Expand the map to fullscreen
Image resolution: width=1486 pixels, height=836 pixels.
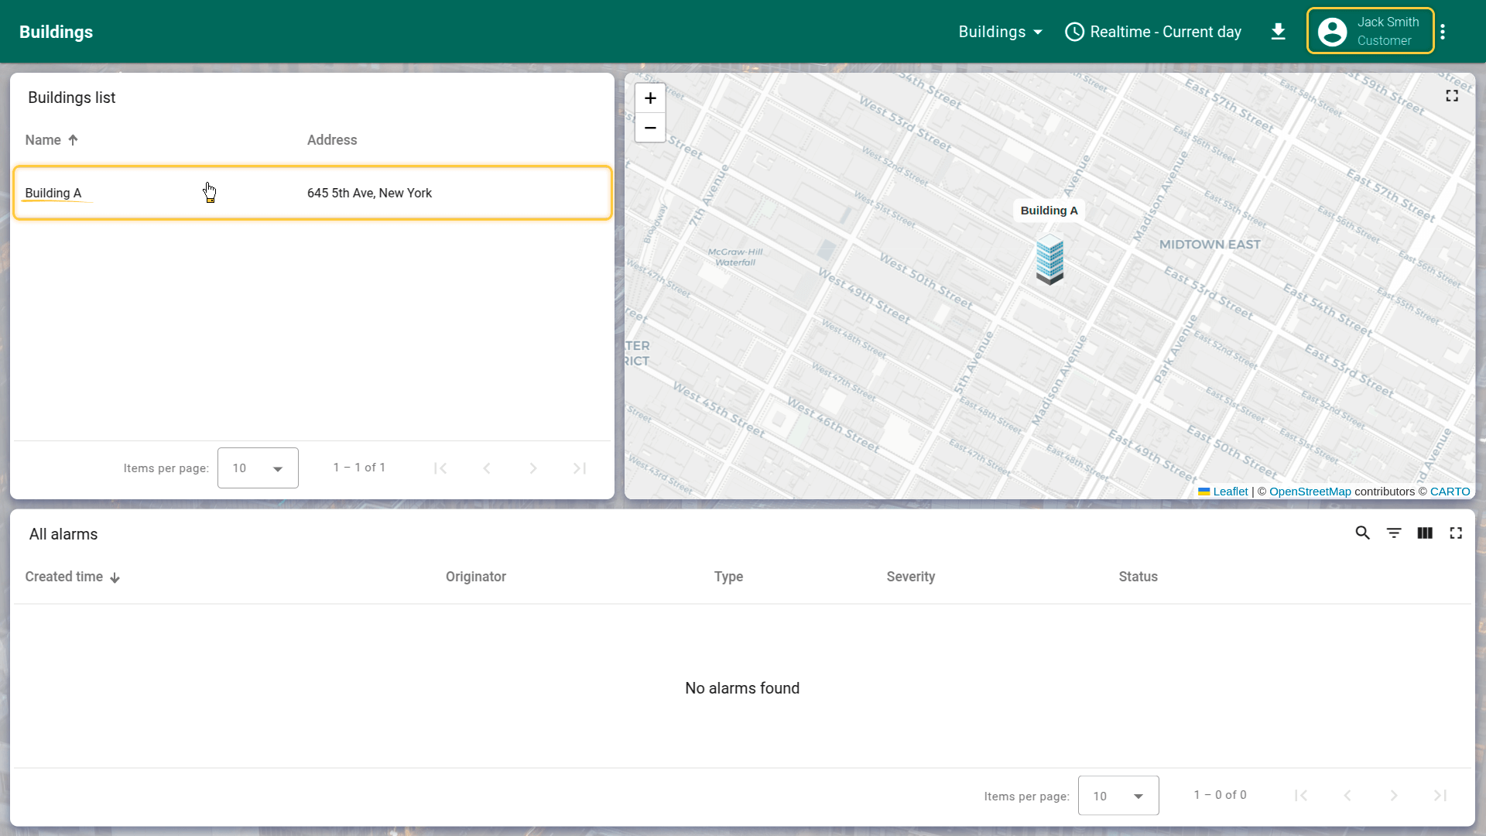[1452, 95]
